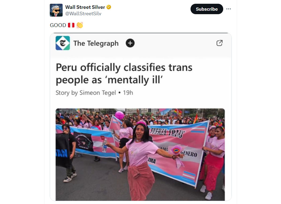This screenshot has height=204, width=281.
Task: Click the pink balloon in the photo
Action: click(120, 115)
